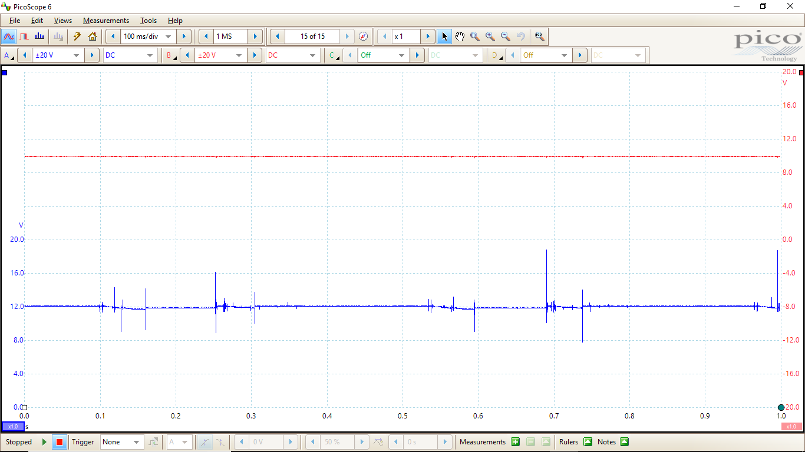The width and height of the screenshot is (805, 452).
Task: Toggle the Rulers legend button
Action: tap(588, 442)
